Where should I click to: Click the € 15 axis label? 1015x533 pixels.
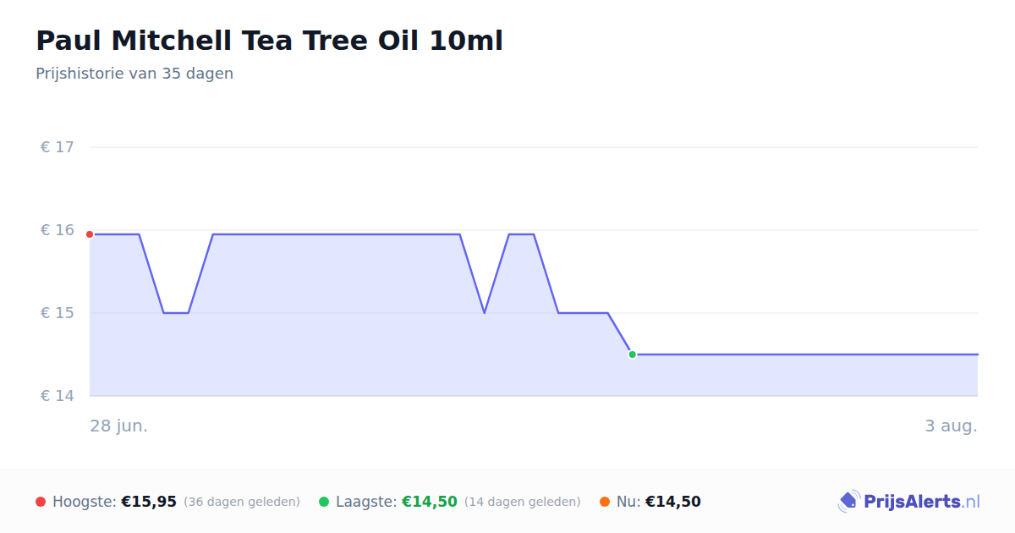58,313
